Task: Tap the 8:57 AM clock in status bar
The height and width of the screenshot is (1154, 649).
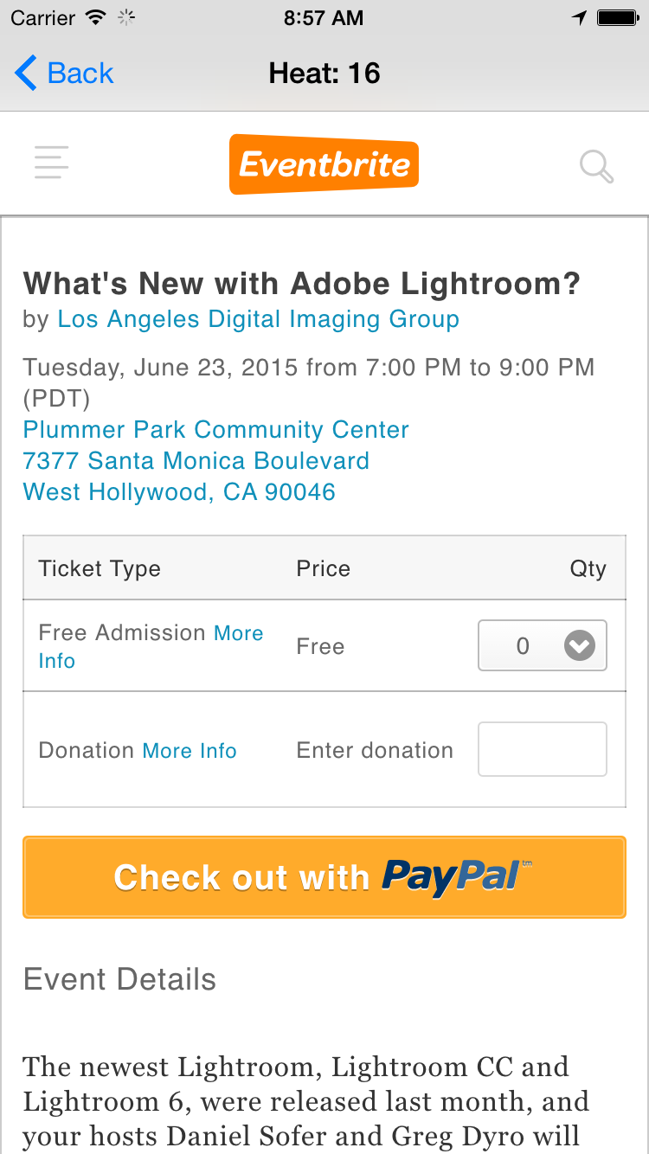Action: (324, 17)
